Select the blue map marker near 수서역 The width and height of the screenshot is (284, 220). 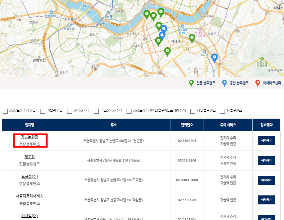[214, 57]
